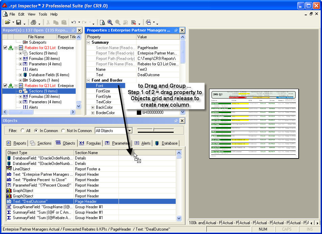
Task: Select the Sections (9 items) tree node
Action: [43, 91]
